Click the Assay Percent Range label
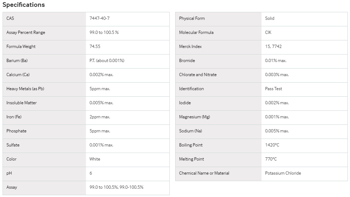The width and height of the screenshot is (350, 197). tap(26, 32)
